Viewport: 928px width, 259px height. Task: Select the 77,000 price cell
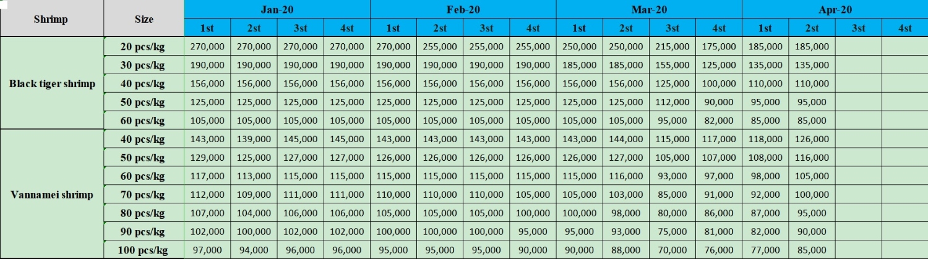765,250
